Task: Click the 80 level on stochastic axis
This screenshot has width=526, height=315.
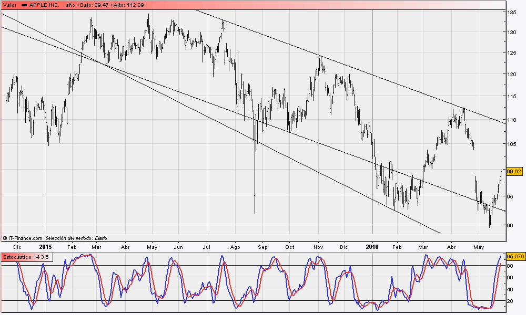Action: 509,266
